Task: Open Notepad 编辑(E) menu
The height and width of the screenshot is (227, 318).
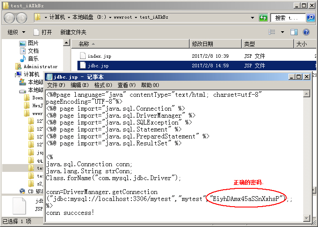Action: coord(80,85)
